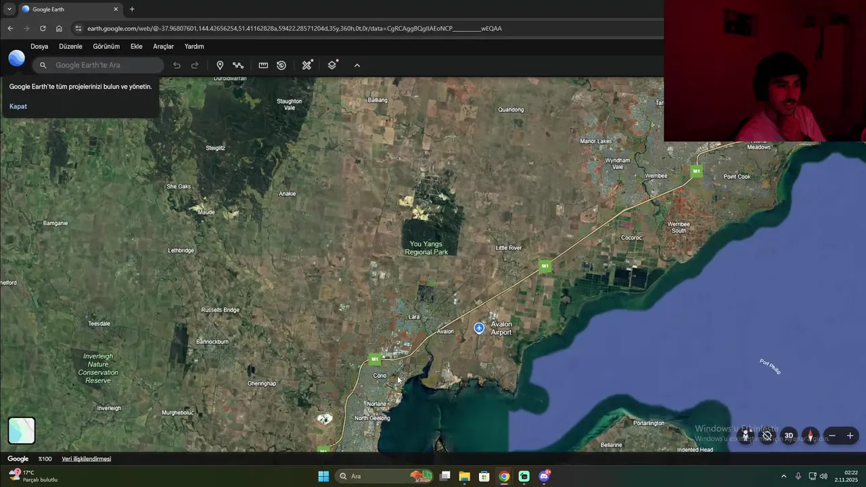Select the Google Earth browser tab
Viewport: 866px width, 487px height.
(x=70, y=9)
